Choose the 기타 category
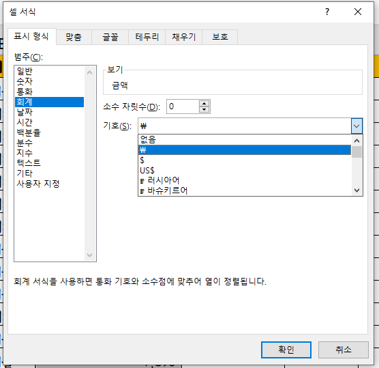This screenshot has height=368, width=379. pos(49,173)
